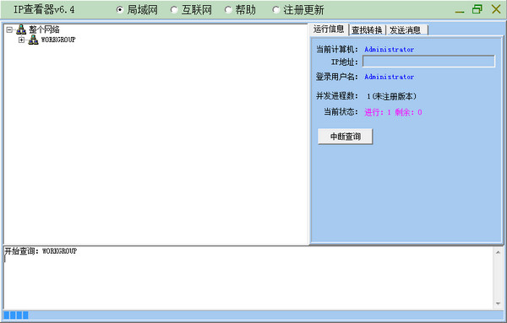
Task: Click the WORKGROUP group icon
Action: (x=33, y=40)
